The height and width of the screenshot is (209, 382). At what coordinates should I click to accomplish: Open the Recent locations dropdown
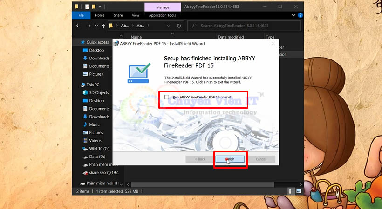(x=96, y=26)
